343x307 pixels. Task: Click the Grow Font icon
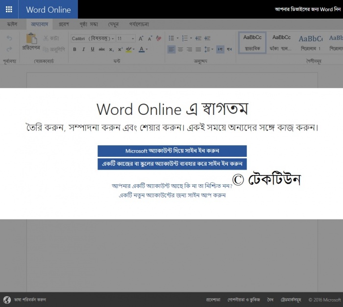click(141, 39)
